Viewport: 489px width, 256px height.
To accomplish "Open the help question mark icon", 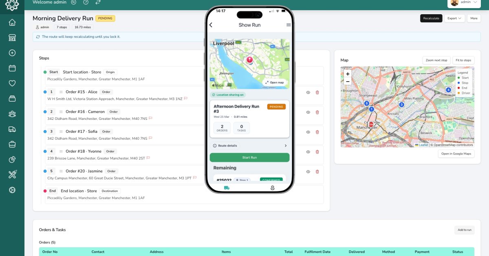I will [x=86, y=2].
